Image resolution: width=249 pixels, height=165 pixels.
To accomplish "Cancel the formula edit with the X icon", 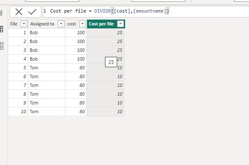I will coord(19,12).
